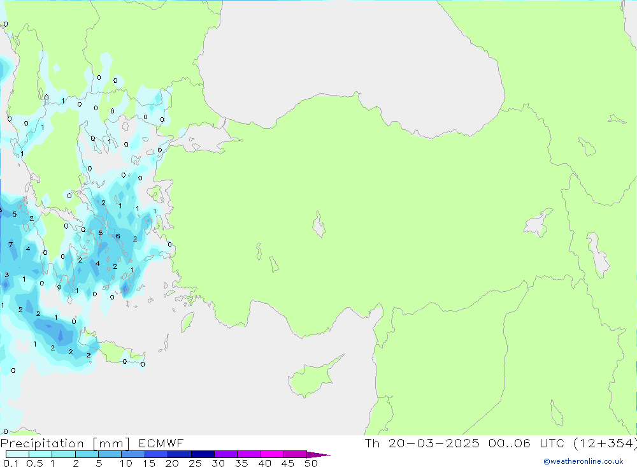Select the 5–10 mm legend color box

(x=110, y=454)
